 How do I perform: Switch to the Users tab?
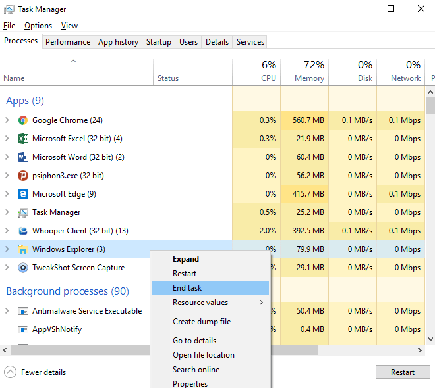pos(188,42)
